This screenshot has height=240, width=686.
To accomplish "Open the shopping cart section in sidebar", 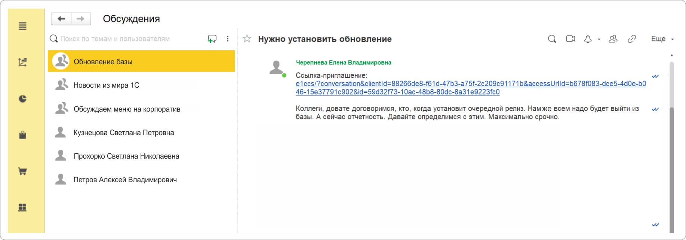I will [22, 171].
